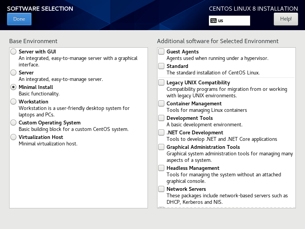Screen dimensions: 305x229
Task: Choose the Workstation radio button
Action: tap(13, 102)
